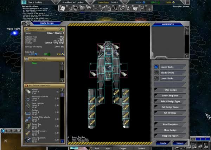211x150 pixels.
Task: Click the armor piece at ship's upper-right nose
Action: 116,47
